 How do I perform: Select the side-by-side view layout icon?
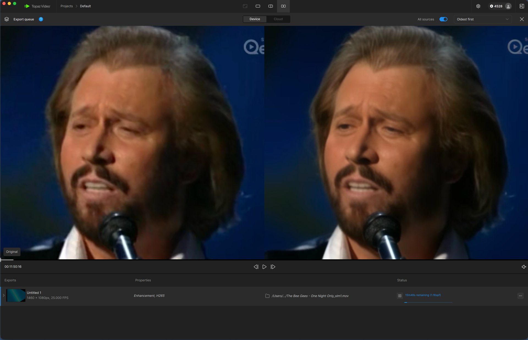[x=283, y=6]
